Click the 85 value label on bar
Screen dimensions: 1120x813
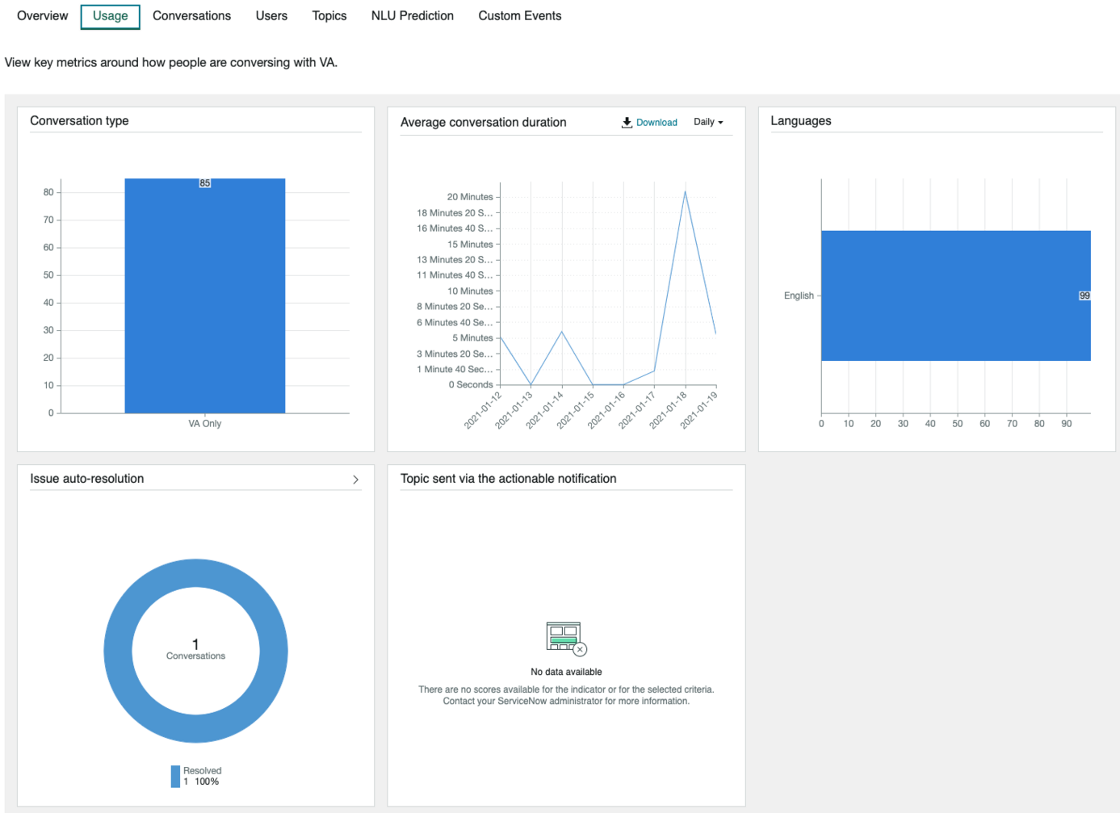pos(205,183)
